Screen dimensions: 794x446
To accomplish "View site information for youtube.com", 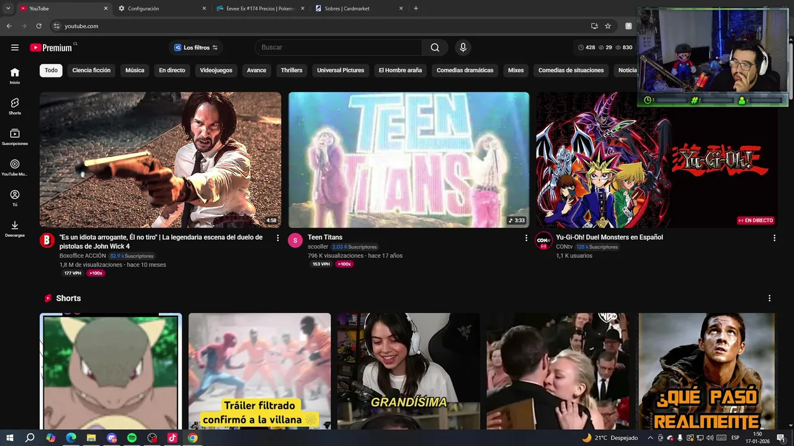I will [56, 26].
